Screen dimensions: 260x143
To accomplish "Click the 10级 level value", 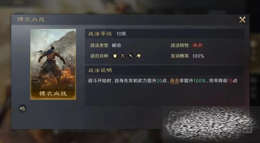I will [x=121, y=34].
